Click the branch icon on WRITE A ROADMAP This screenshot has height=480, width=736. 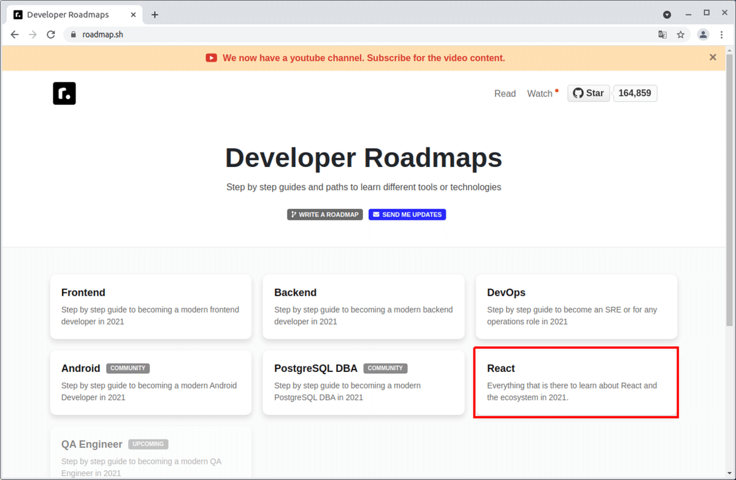pyautogui.click(x=293, y=214)
